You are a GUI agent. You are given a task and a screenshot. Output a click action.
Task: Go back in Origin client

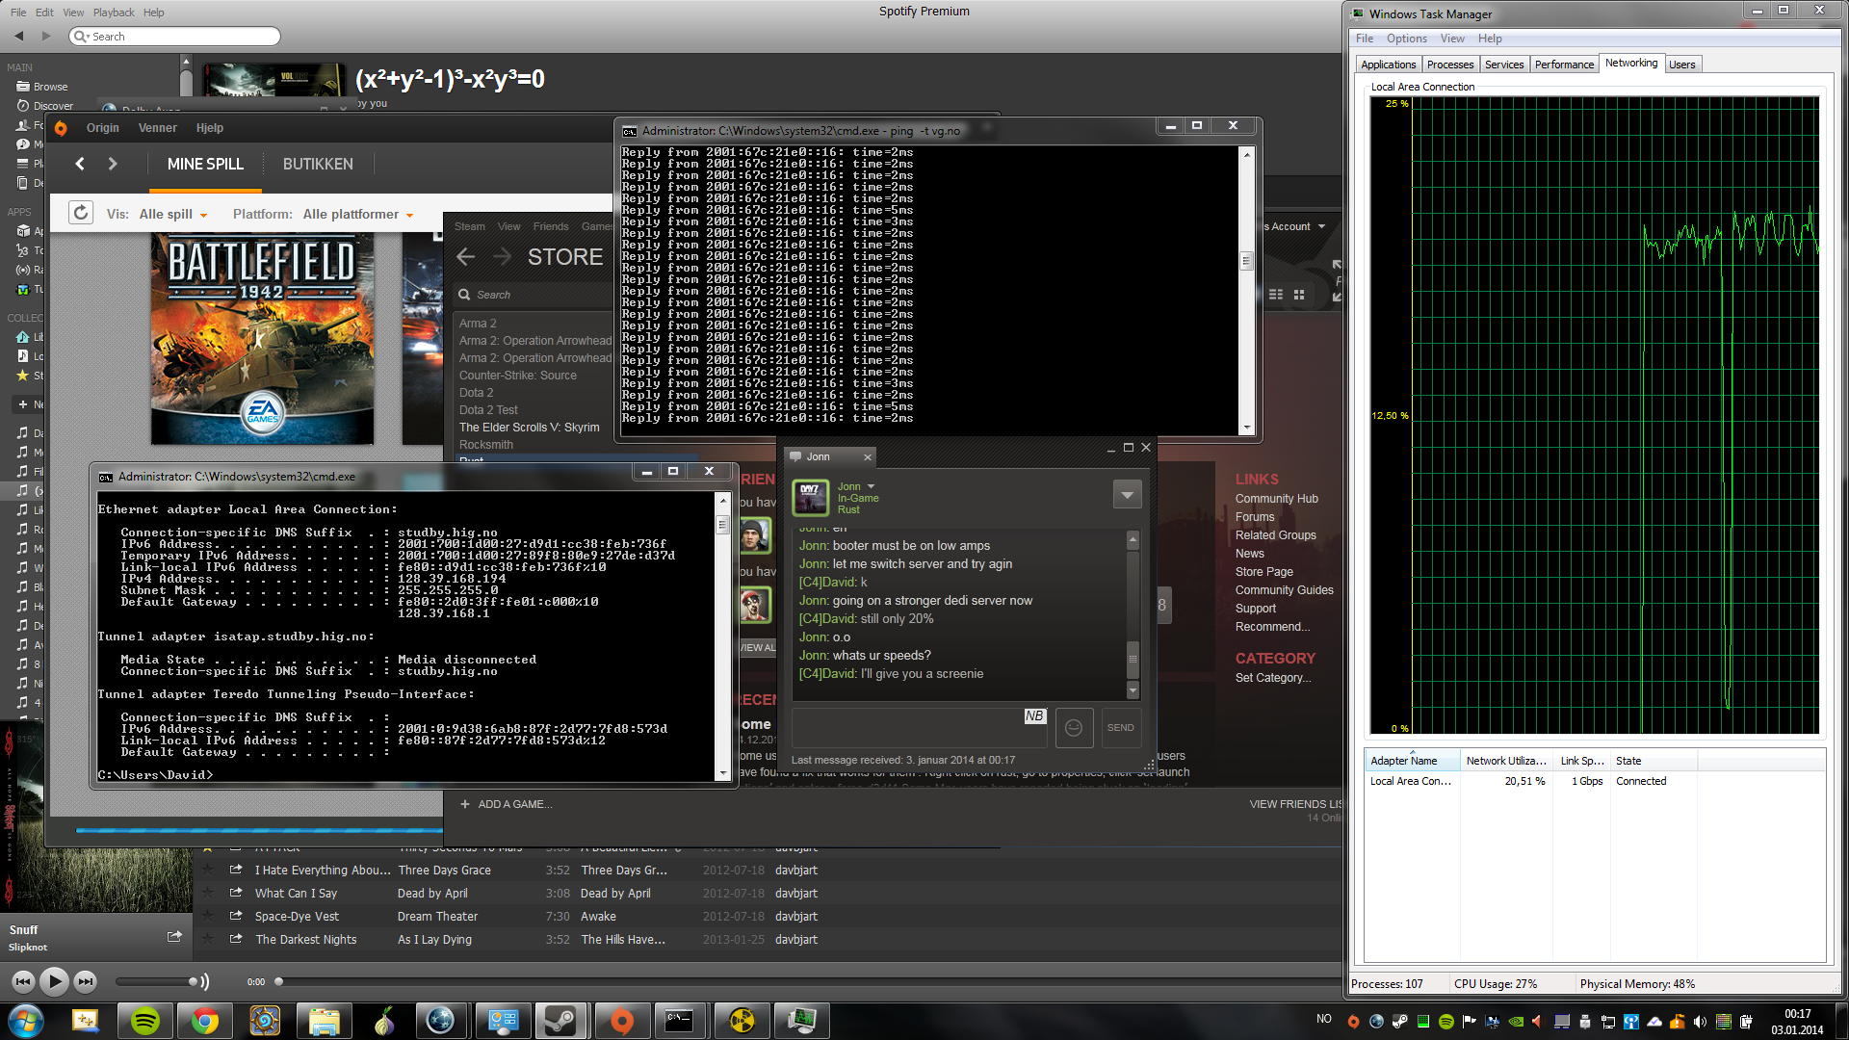tap(80, 164)
